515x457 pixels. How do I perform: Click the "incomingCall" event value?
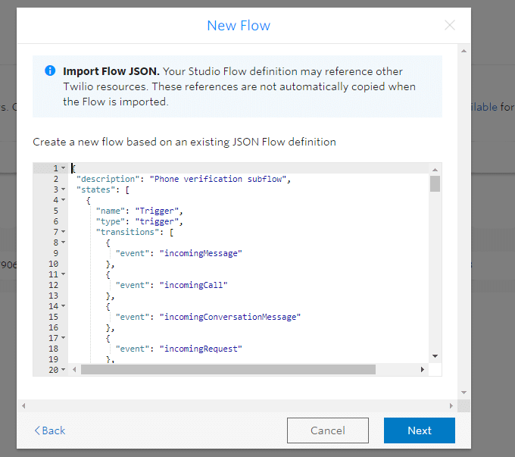tap(193, 285)
